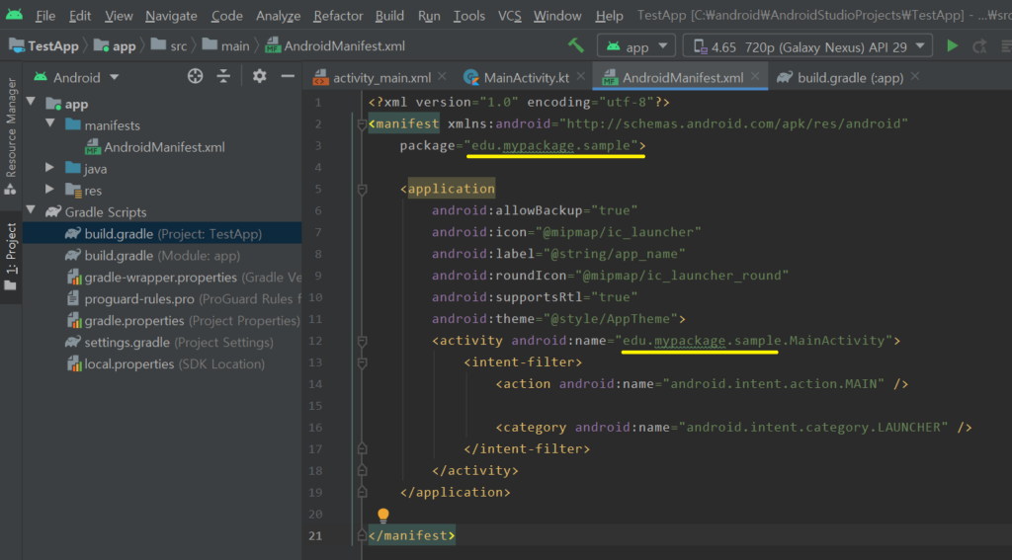Image resolution: width=1012 pixels, height=560 pixels.
Task: Toggle code folding for application tag
Action: click(362, 189)
